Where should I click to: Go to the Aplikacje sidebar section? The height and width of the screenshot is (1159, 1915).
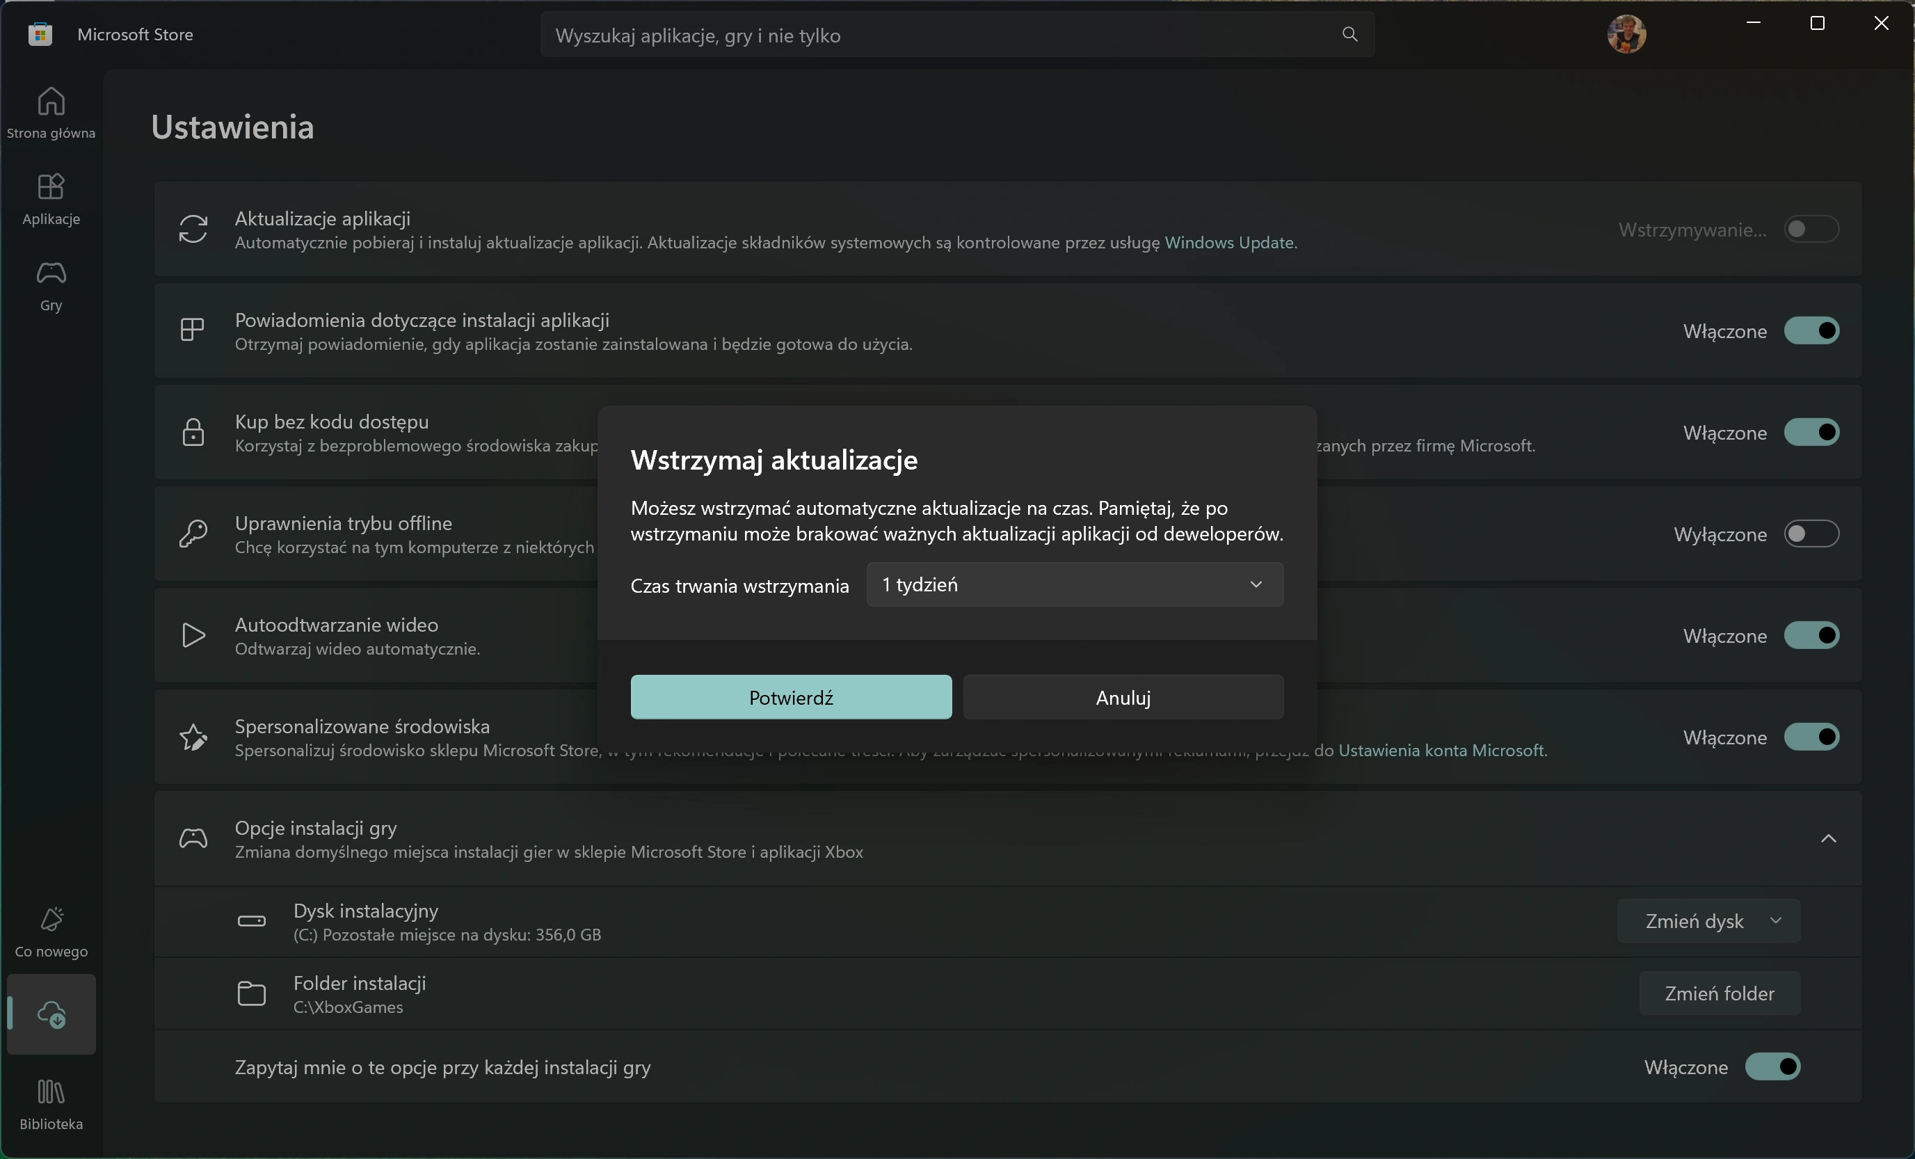point(51,199)
